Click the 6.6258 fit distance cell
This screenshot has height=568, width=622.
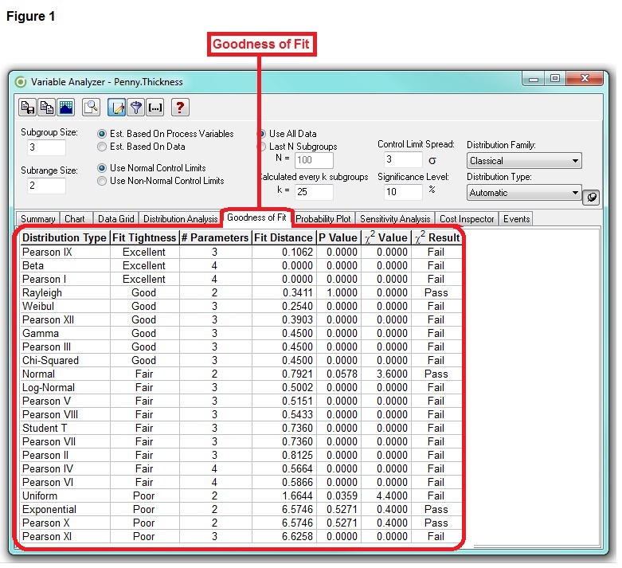tap(284, 537)
